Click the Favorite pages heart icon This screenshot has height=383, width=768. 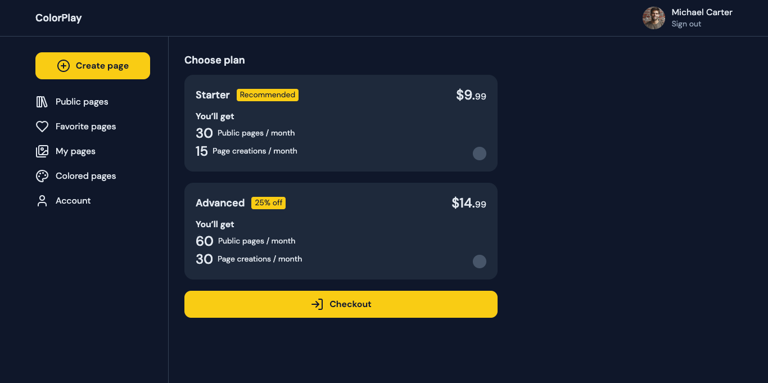[42, 127]
